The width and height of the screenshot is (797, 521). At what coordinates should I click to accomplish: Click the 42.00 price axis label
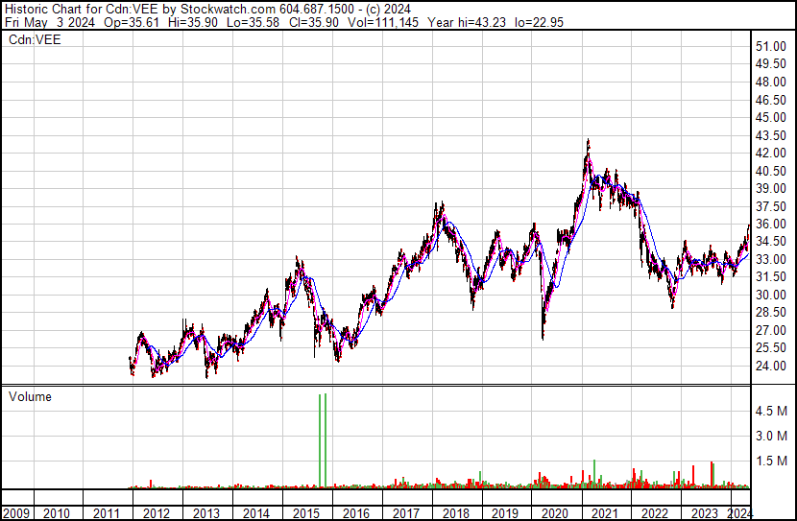coord(770,153)
